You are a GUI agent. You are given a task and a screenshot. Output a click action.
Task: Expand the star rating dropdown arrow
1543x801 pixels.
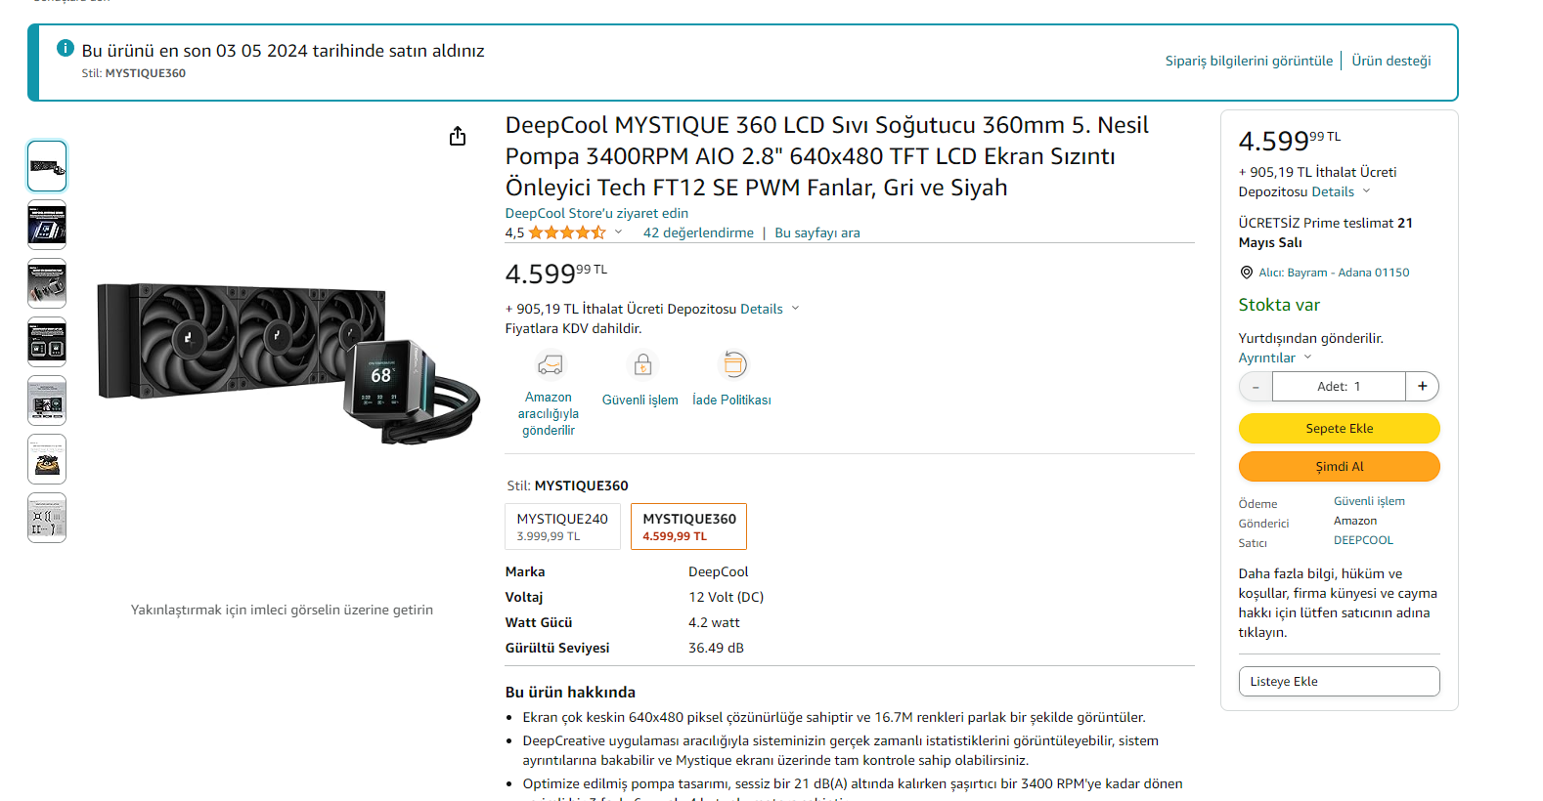point(618,232)
